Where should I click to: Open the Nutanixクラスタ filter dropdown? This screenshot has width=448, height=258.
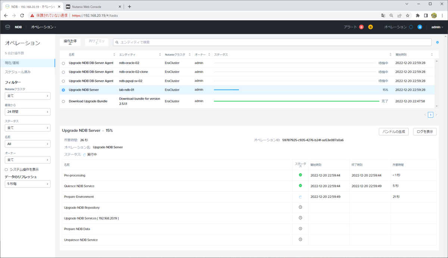tap(28, 96)
